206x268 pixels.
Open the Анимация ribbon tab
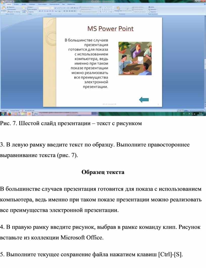32,4
